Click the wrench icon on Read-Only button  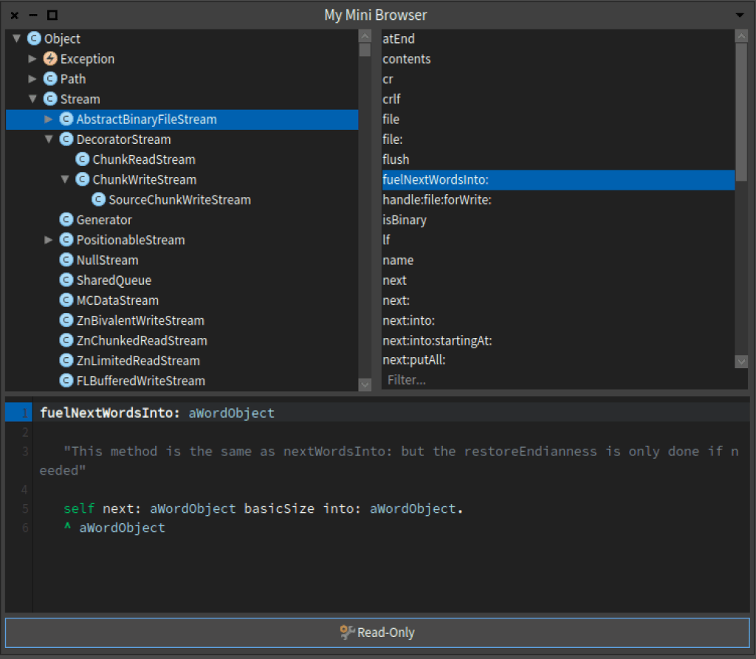tap(347, 632)
